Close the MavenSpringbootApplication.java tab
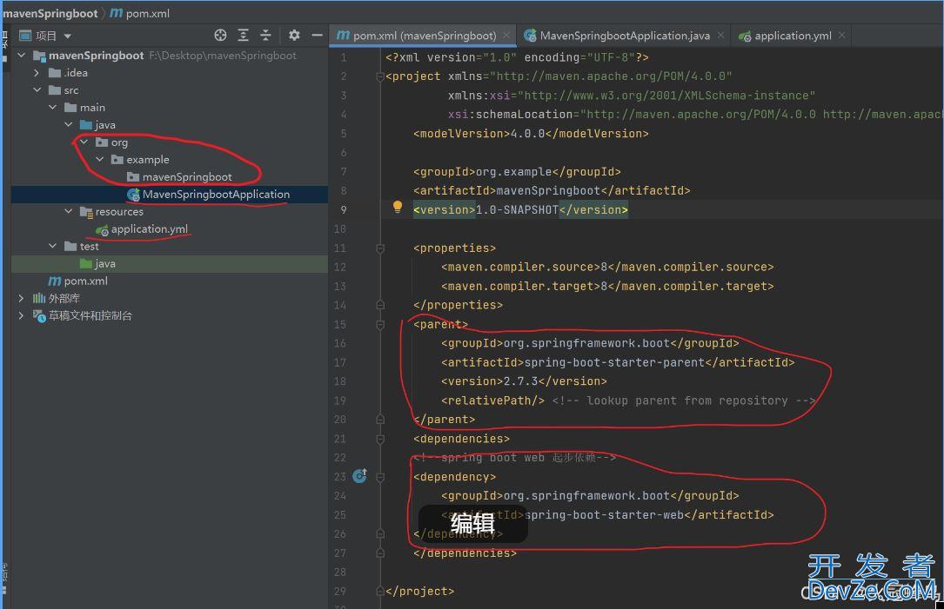 tap(720, 36)
